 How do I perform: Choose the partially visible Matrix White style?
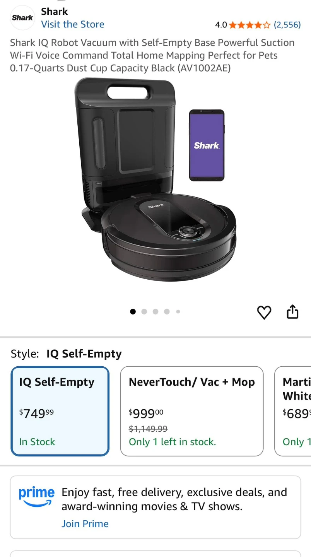click(x=293, y=411)
